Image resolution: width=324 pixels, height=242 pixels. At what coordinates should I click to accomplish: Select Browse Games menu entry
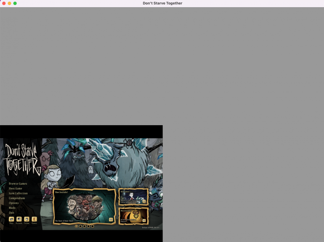(18, 184)
